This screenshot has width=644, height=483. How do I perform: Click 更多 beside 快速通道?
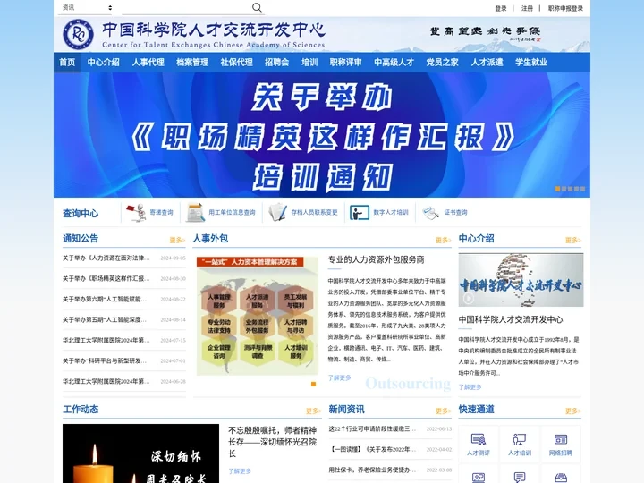tap(573, 411)
